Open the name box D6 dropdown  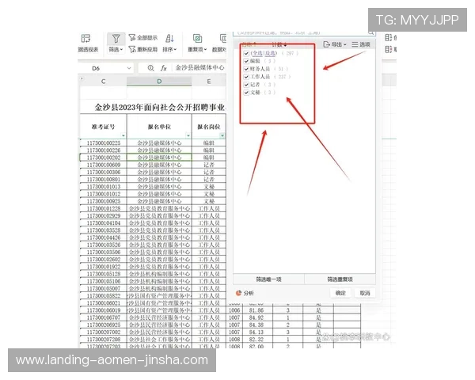coord(129,68)
